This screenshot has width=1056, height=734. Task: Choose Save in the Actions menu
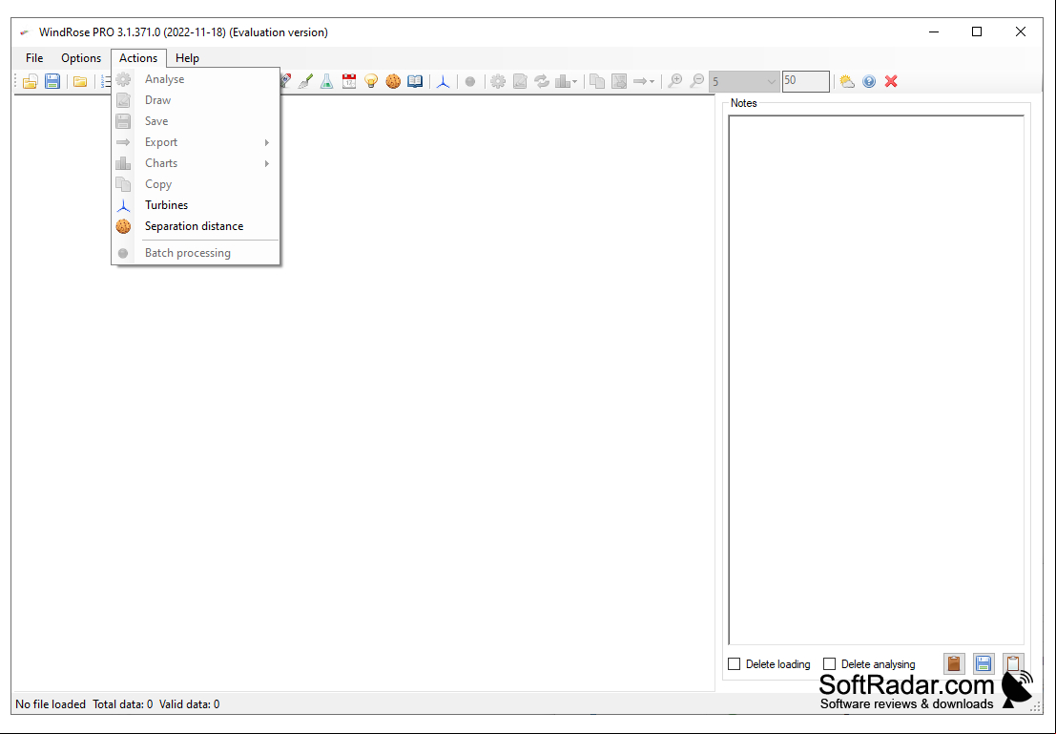196,120
